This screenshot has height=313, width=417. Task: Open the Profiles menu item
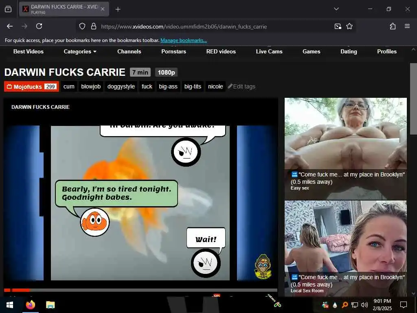click(387, 52)
